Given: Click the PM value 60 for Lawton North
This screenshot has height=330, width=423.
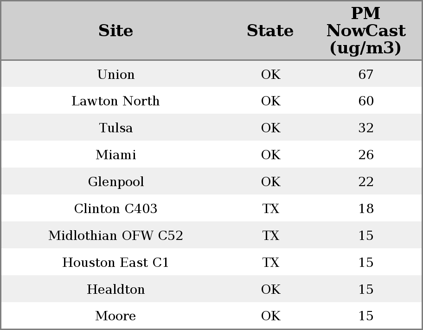Looking at the screenshot, I should click(x=366, y=101).
